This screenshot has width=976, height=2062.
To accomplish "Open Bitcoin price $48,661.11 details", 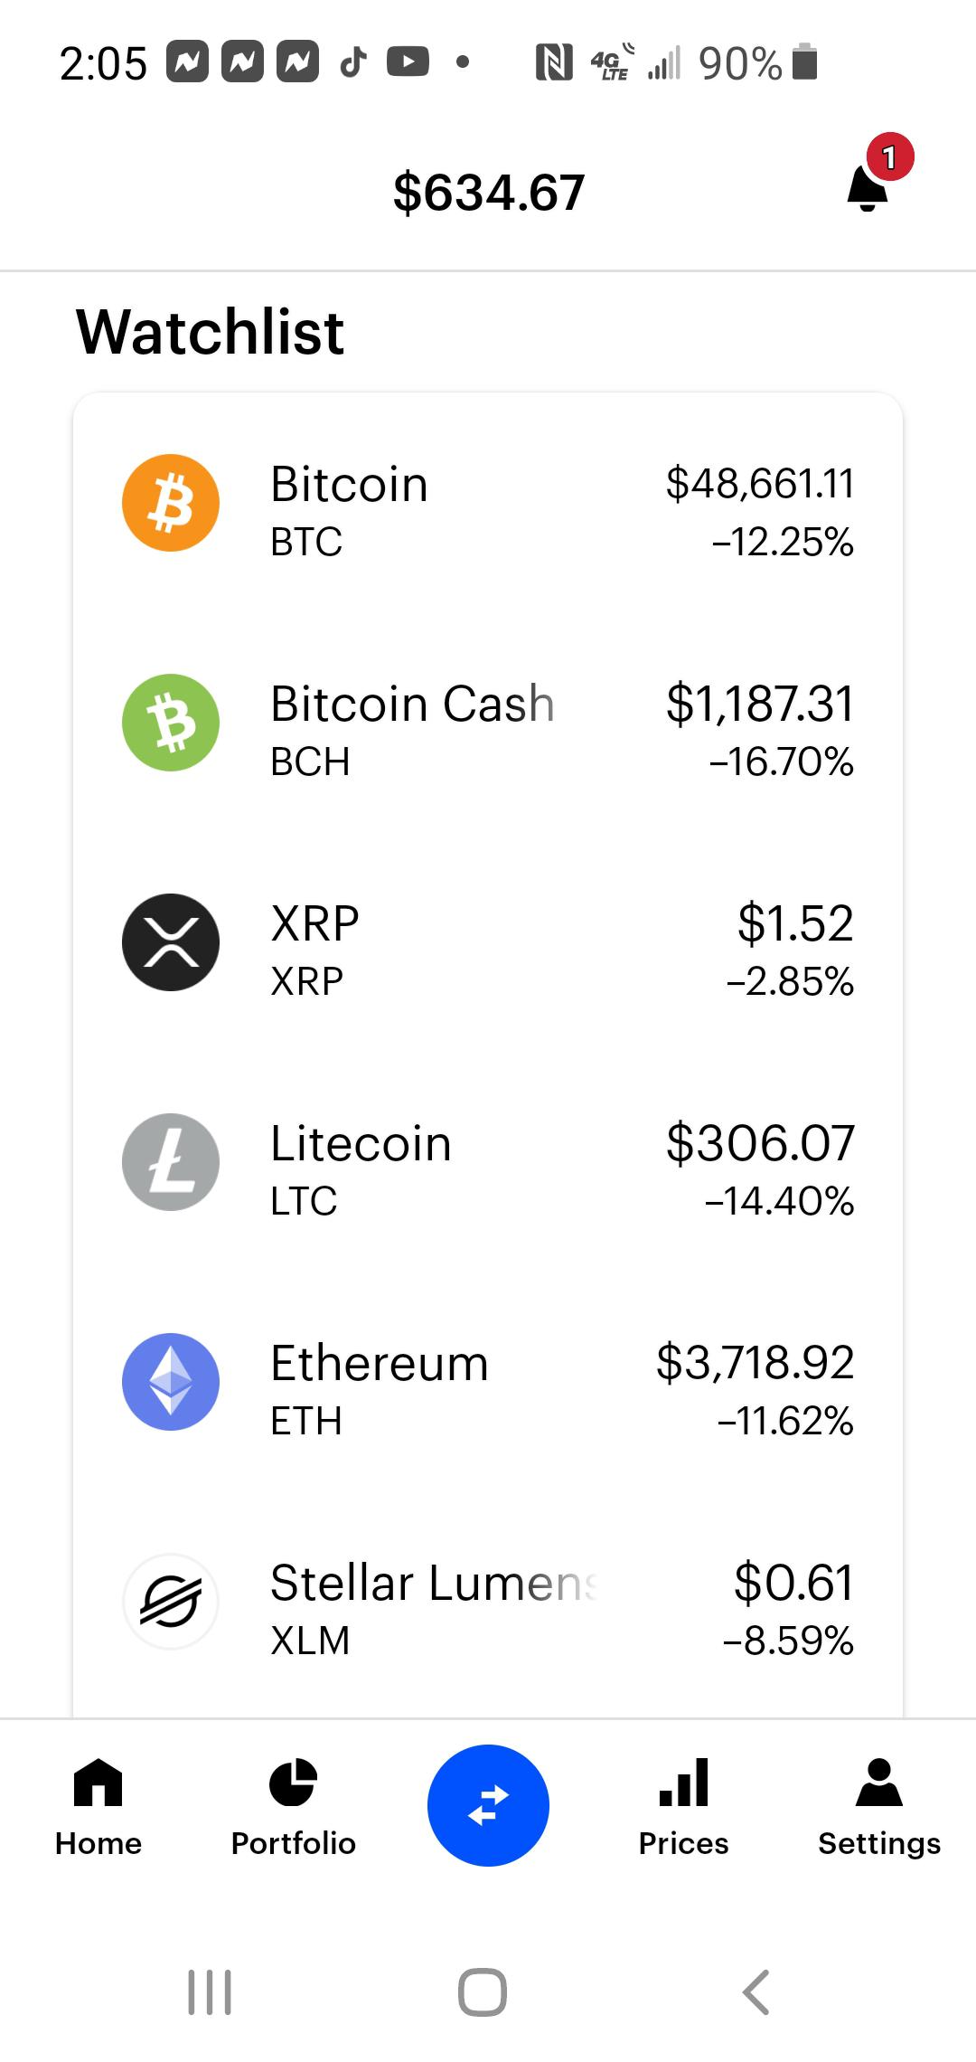I will tap(760, 484).
